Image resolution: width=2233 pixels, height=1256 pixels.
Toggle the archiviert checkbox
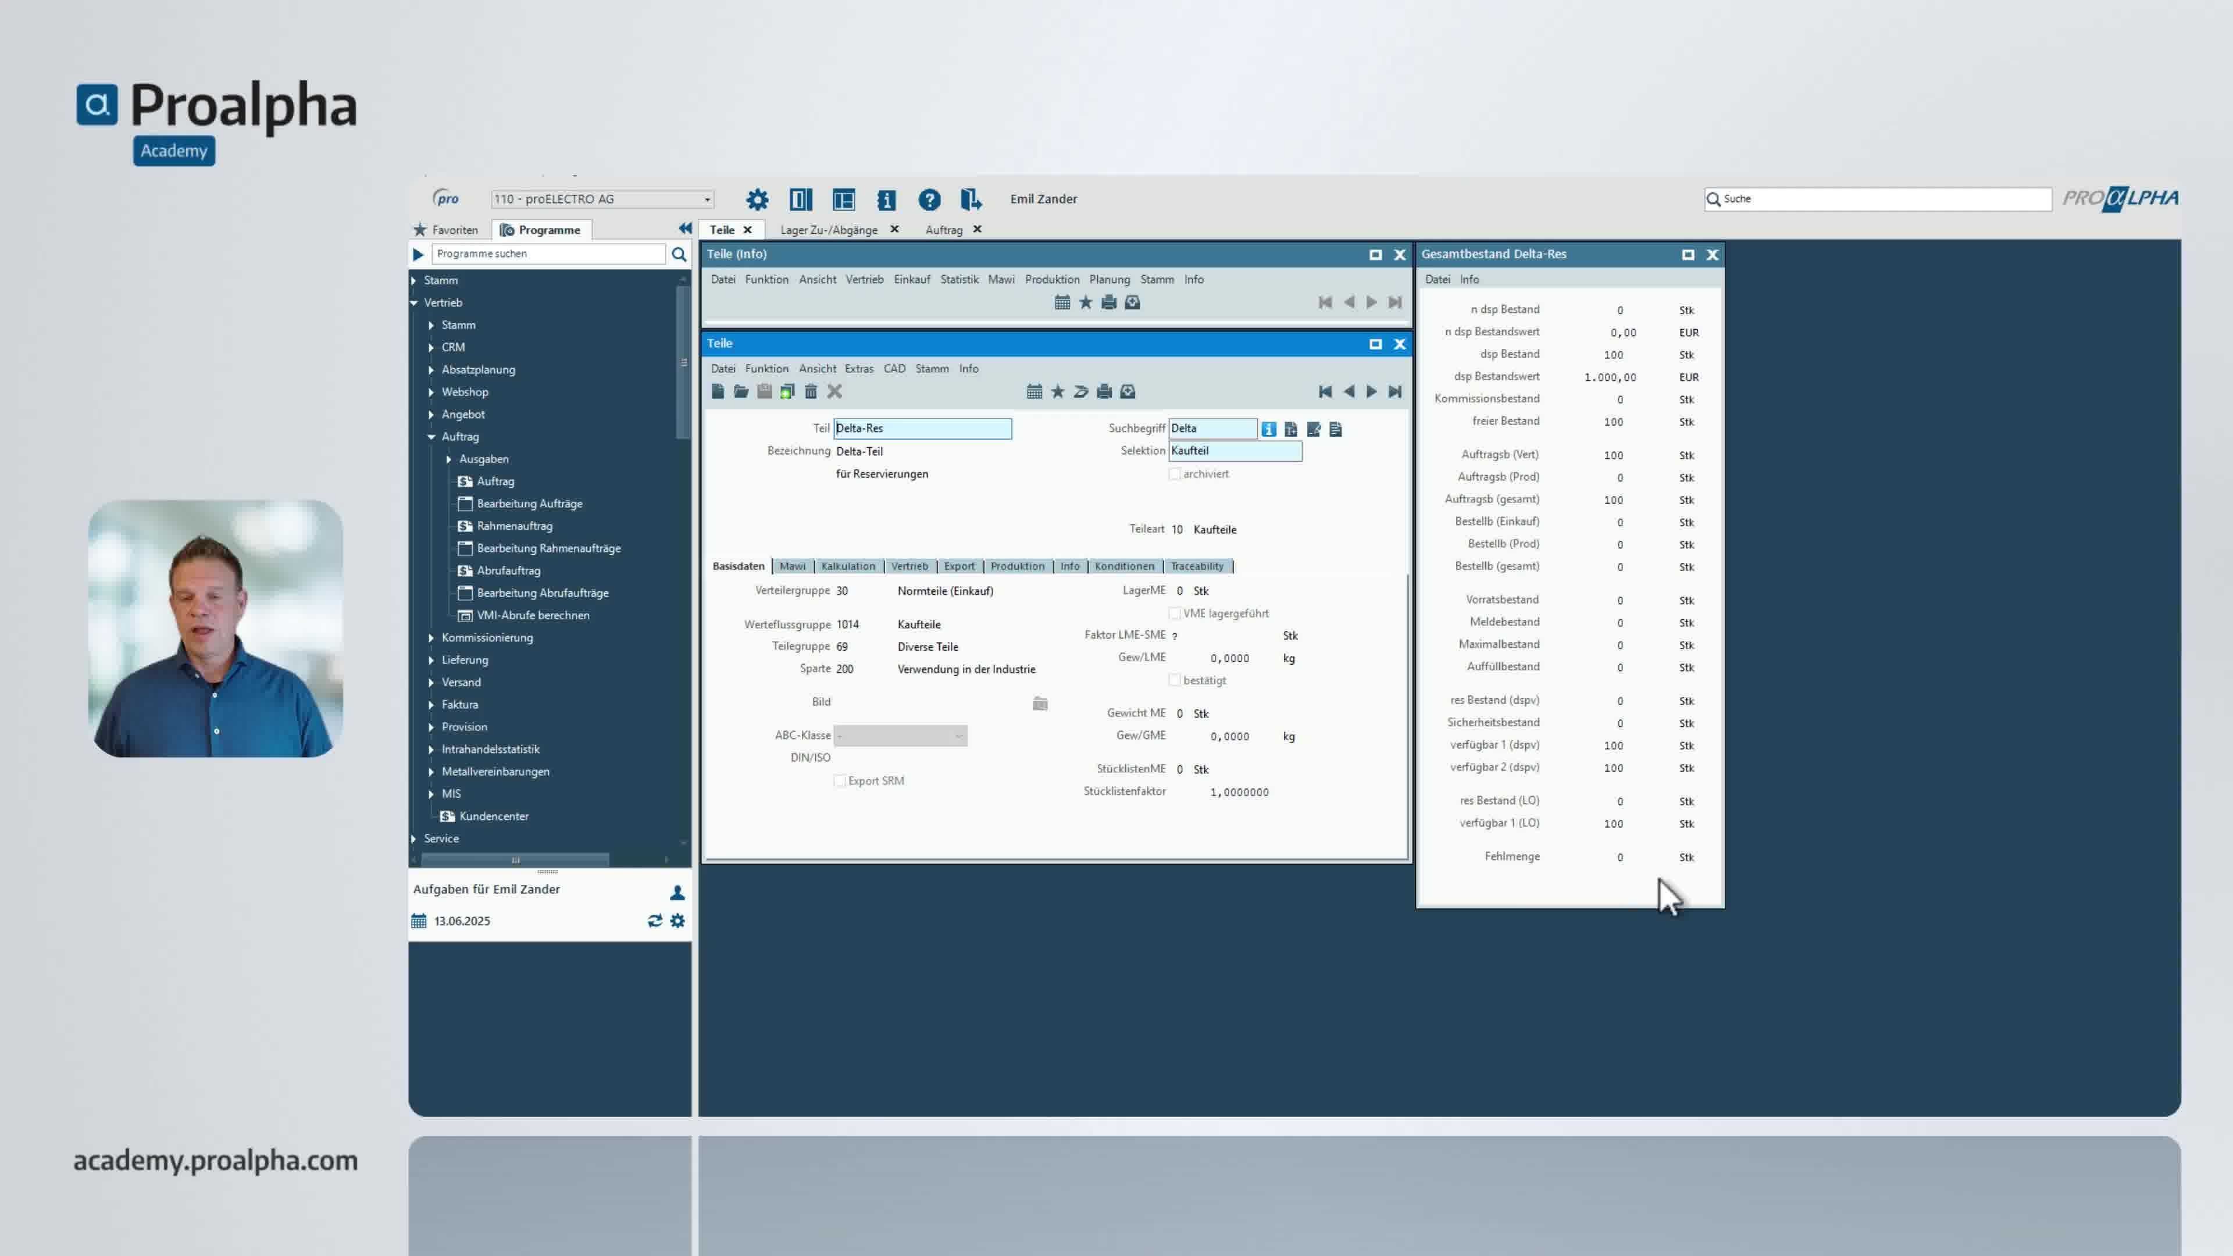coord(1175,474)
